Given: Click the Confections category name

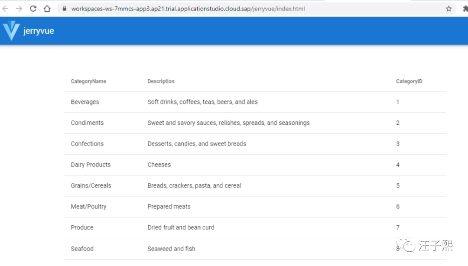Looking at the screenshot, I should tap(87, 144).
